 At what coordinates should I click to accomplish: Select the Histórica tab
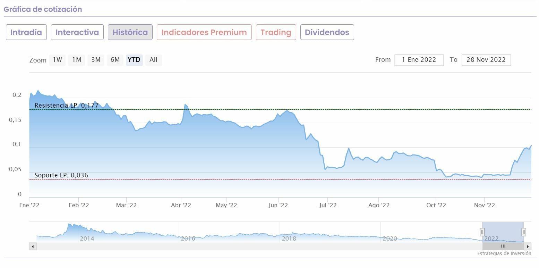(130, 32)
